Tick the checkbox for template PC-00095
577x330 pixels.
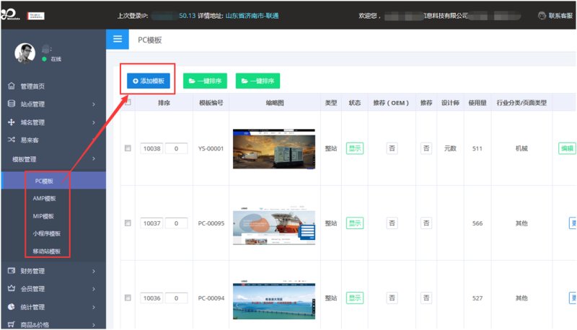tap(128, 223)
